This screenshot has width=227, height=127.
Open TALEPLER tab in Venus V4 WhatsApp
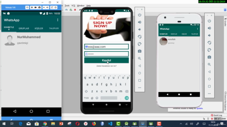tap(54, 28)
